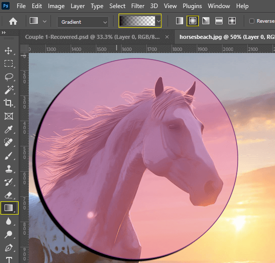This screenshot has height=263, width=275.
Task: Open the Layer menu
Action: (78, 6)
